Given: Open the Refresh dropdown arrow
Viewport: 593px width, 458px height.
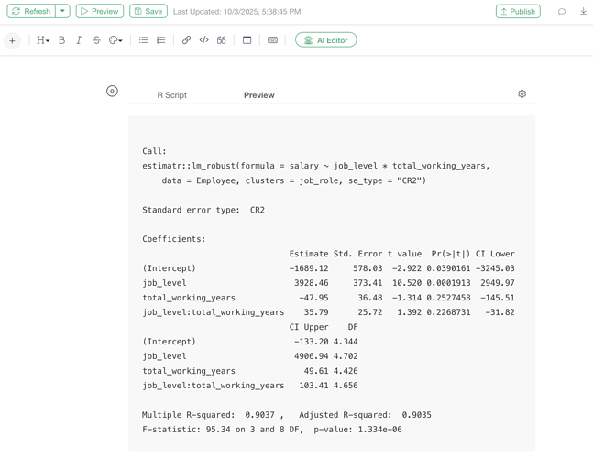Looking at the screenshot, I should [62, 12].
